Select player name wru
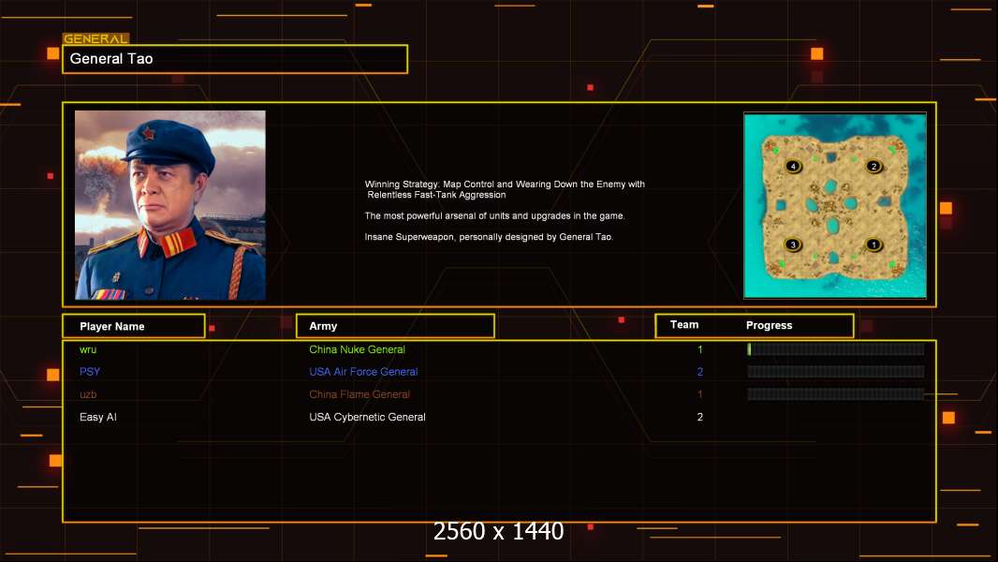This screenshot has width=998, height=562. 88,349
